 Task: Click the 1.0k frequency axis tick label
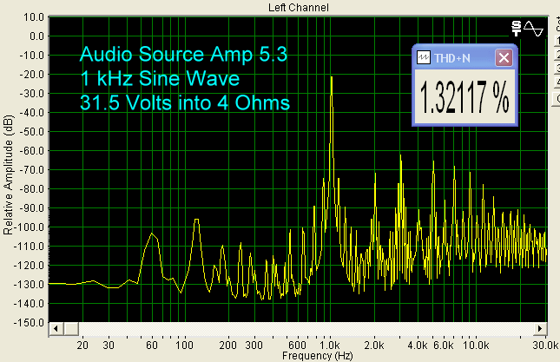click(x=330, y=346)
